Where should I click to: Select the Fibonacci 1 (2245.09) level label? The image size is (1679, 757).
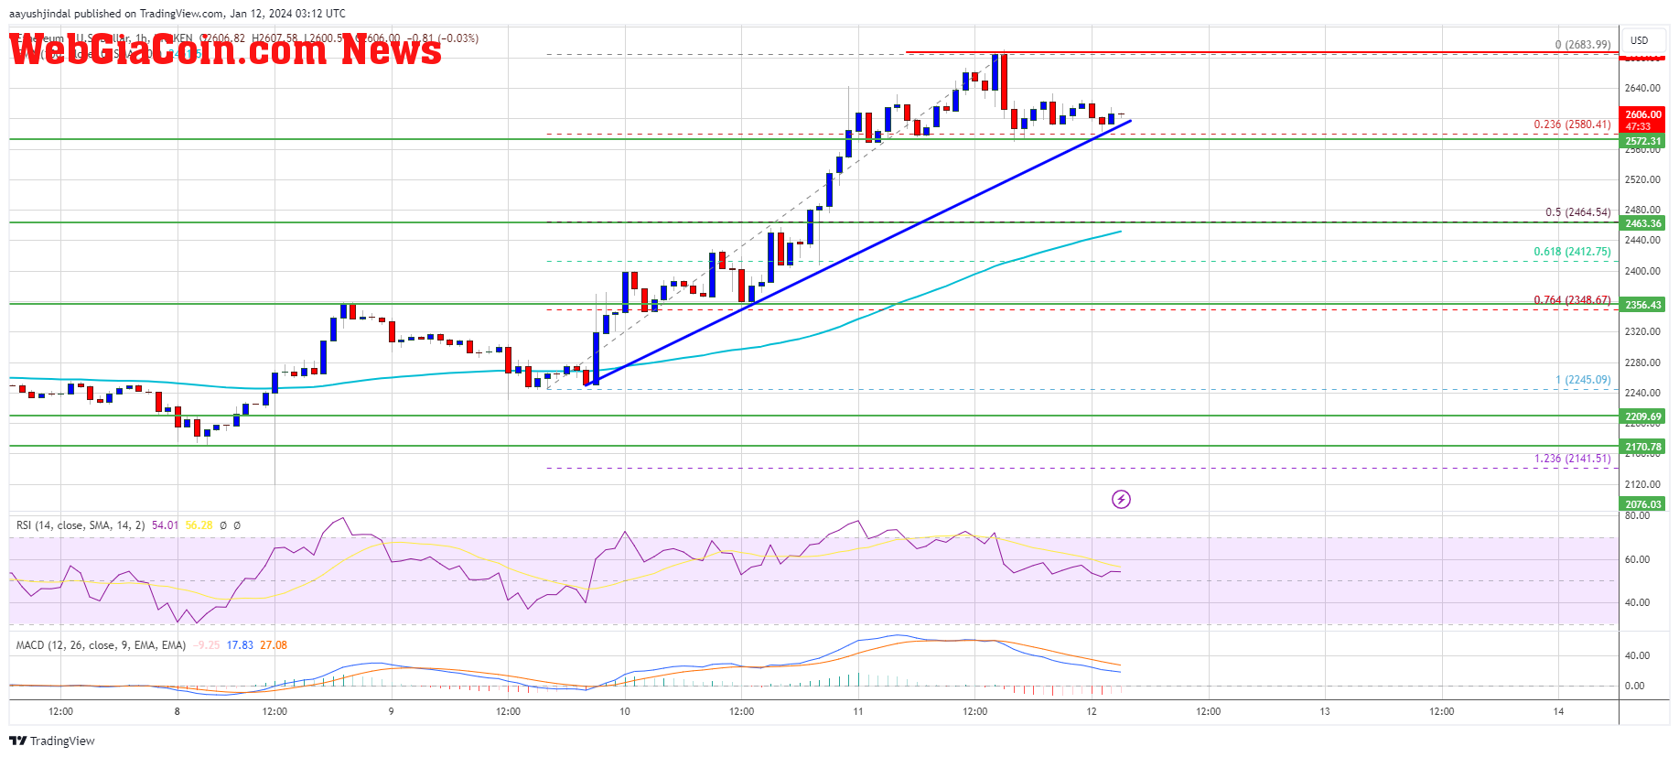(1582, 380)
